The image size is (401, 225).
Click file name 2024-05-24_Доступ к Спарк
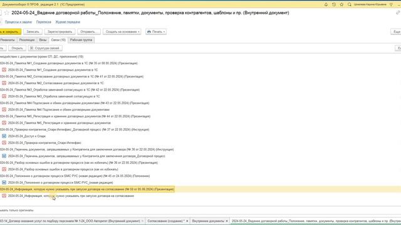[27, 136]
